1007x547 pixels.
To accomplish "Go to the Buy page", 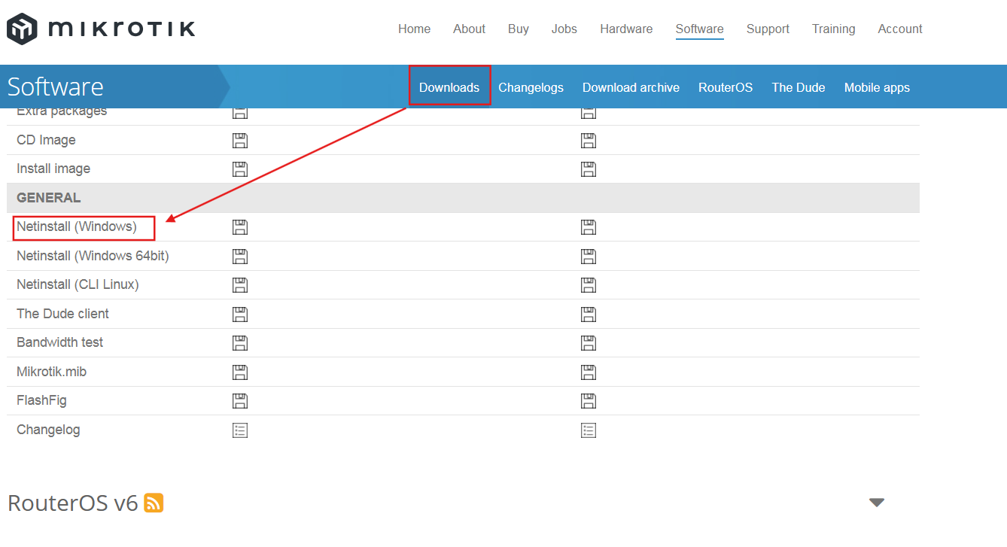I will coord(519,29).
